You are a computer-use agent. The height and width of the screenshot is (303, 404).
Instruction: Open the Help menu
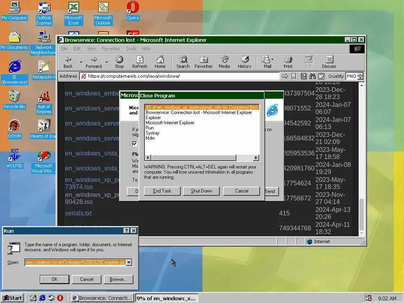click(x=146, y=49)
